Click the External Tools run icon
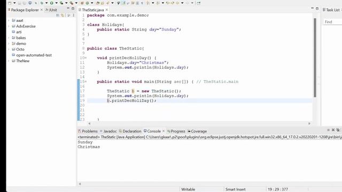This screenshot has height=192, width=342. click(x=71, y=3)
